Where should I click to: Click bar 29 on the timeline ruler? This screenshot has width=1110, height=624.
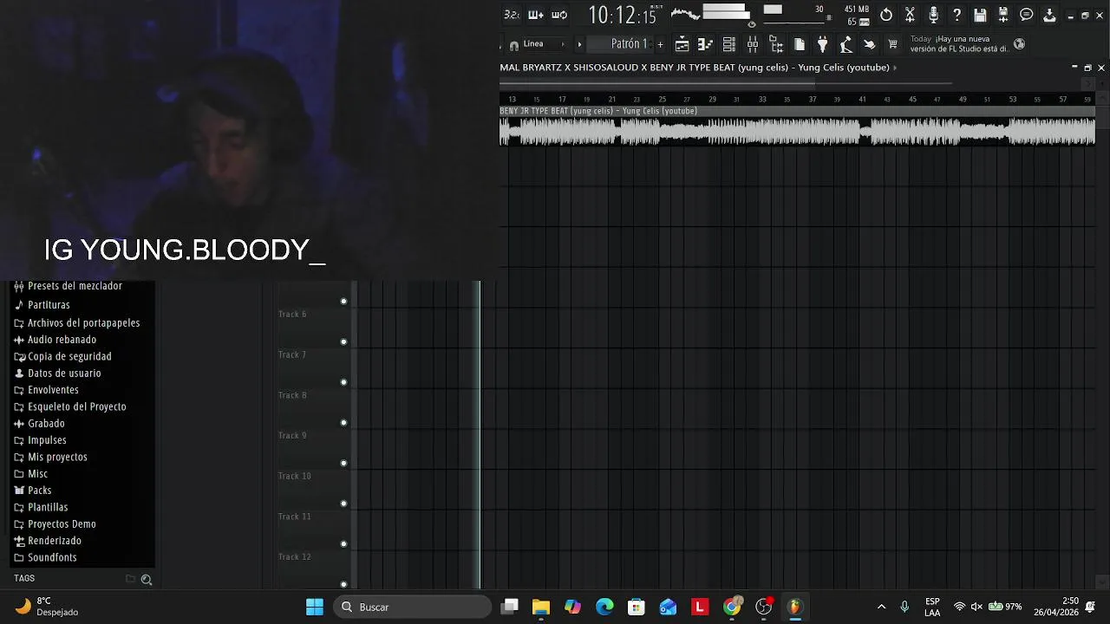point(712,100)
